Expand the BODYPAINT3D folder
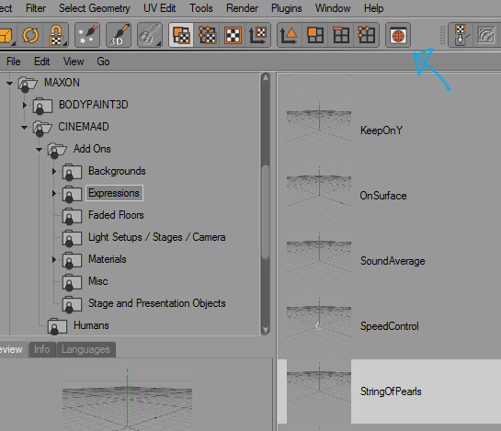Viewport: 501px width, 431px height. (x=24, y=105)
